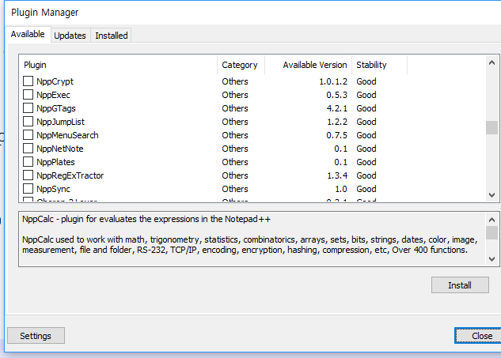501x358 pixels.
Task: Click plugin list scroll down arrow
Action: tap(492, 194)
